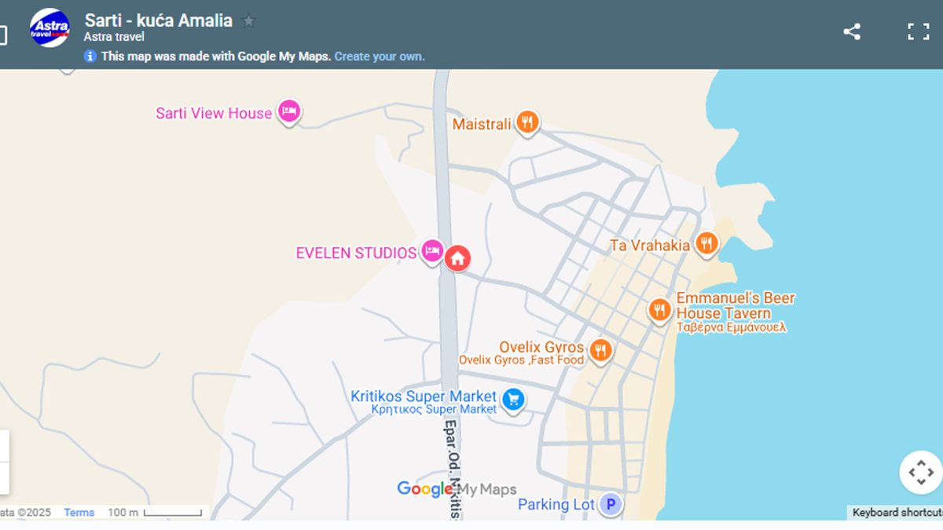Select the Ovelix Gyros fast food pin
Viewport: 943px width, 530px height.
click(600, 349)
